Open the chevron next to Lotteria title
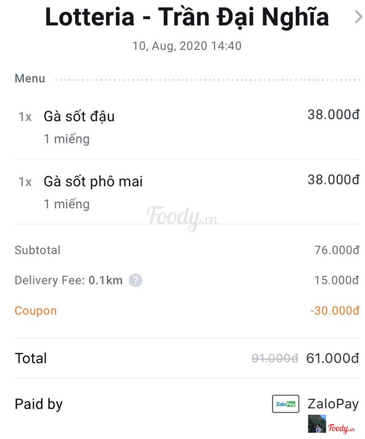This screenshot has width=365, height=439. click(x=358, y=17)
